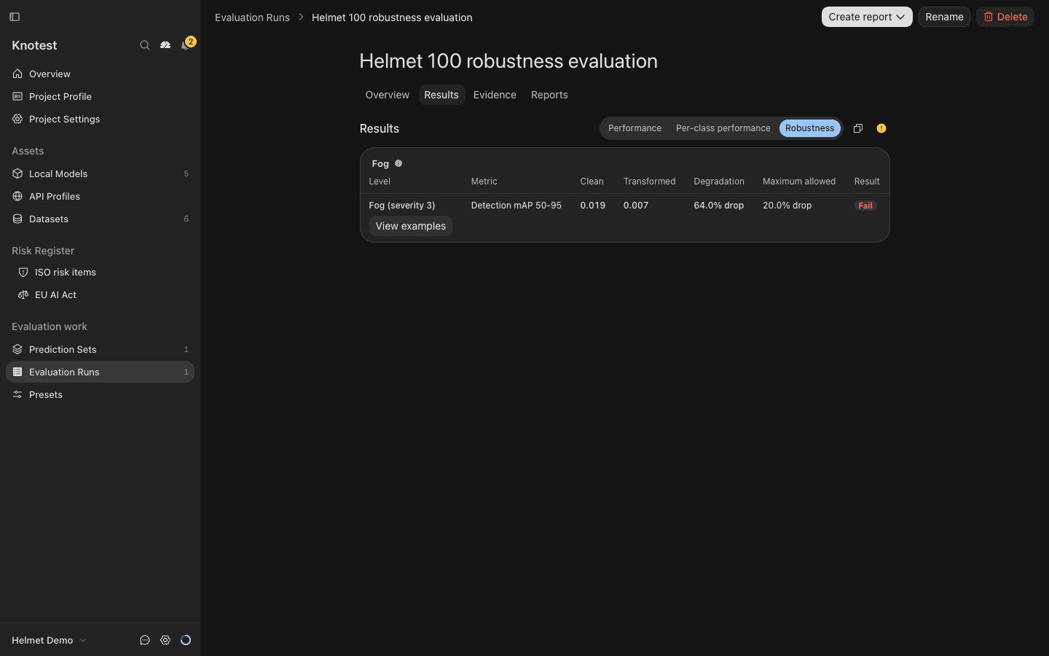Switch results view to Performance
Image resolution: width=1049 pixels, height=656 pixels.
coord(634,128)
